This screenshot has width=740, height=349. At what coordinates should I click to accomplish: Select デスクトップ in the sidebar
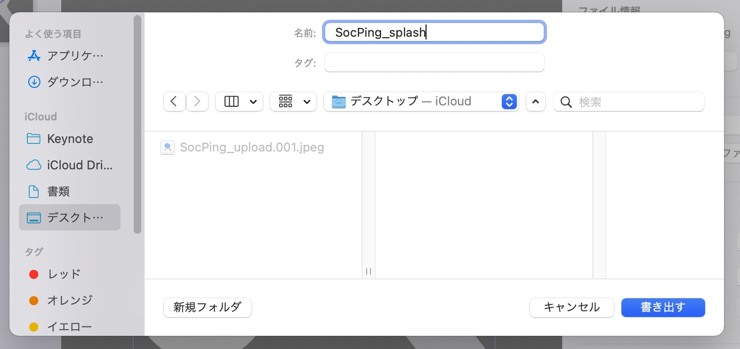click(x=70, y=217)
